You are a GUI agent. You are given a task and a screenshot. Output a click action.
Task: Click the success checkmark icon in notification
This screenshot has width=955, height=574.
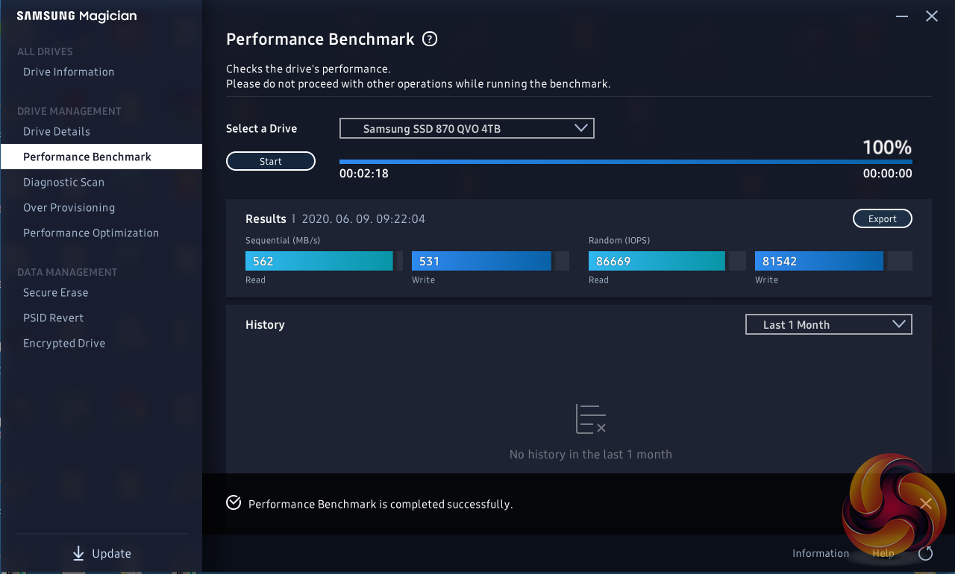[x=234, y=503]
